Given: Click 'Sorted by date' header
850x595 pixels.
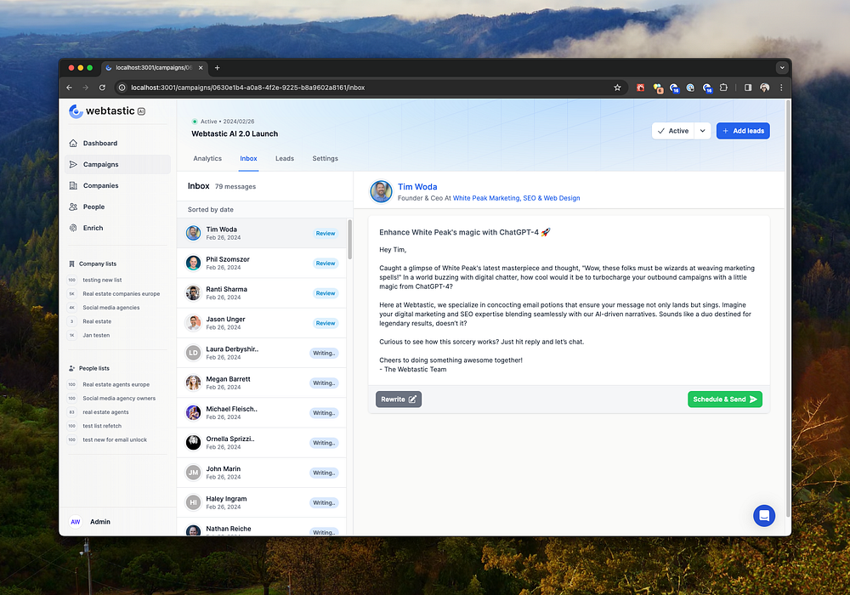Looking at the screenshot, I should click(210, 209).
